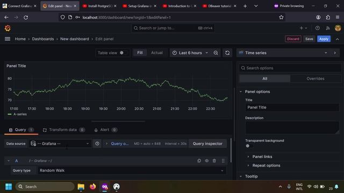344x193 pixels.
Task: Bookmark this page with star icon
Action: (x=281, y=17)
